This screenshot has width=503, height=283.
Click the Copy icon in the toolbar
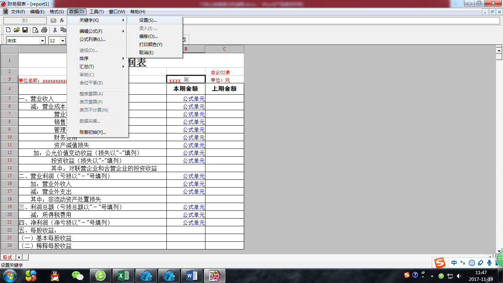pyautogui.click(x=63, y=30)
